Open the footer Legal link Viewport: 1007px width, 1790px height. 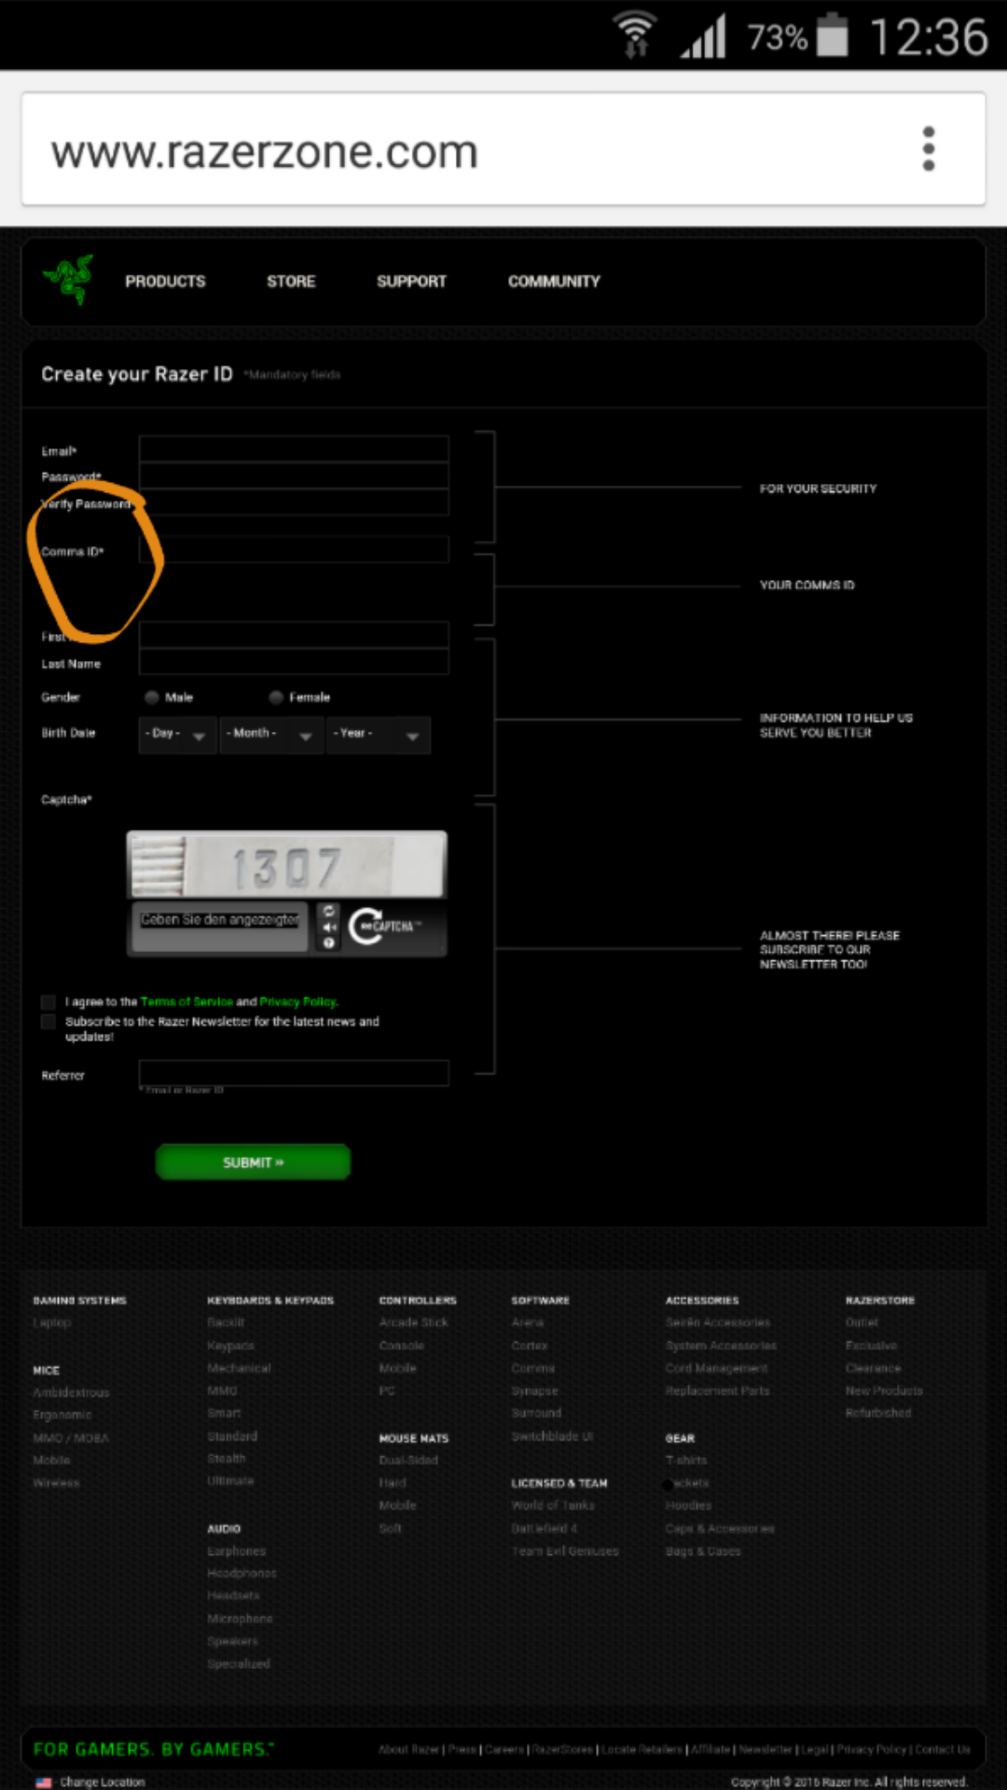815,1750
